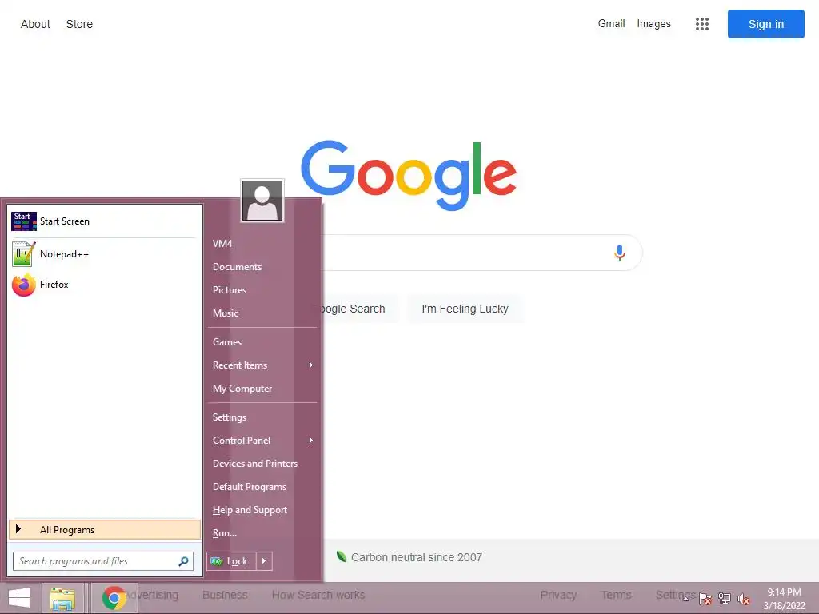
Task: Open the Google apps grid
Action: tap(702, 24)
